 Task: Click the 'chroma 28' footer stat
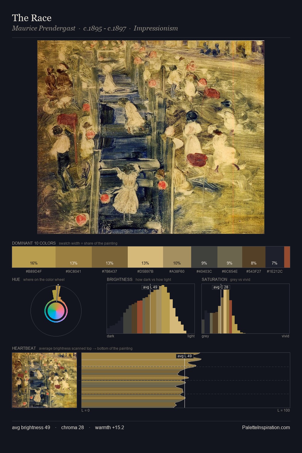(x=72, y=427)
